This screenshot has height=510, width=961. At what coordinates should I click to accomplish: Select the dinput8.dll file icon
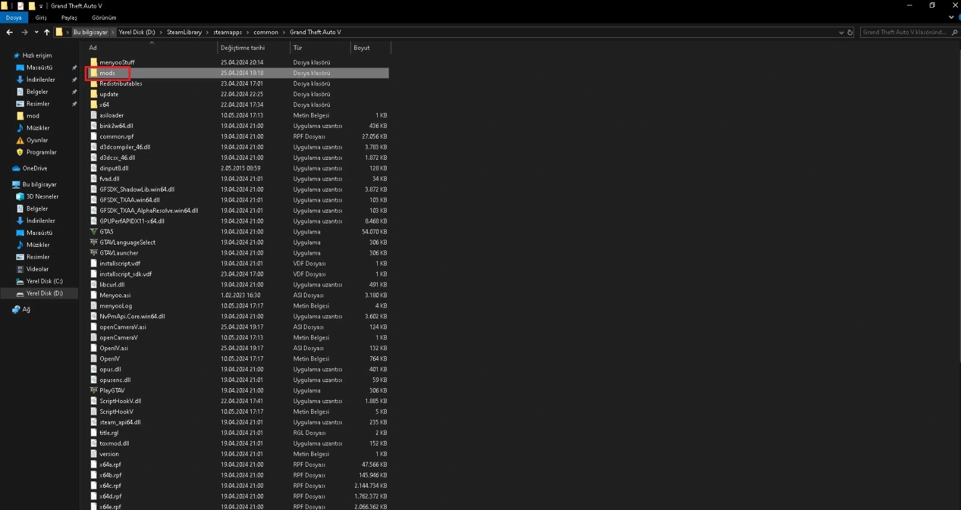pyautogui.click(x=94, y=168)
